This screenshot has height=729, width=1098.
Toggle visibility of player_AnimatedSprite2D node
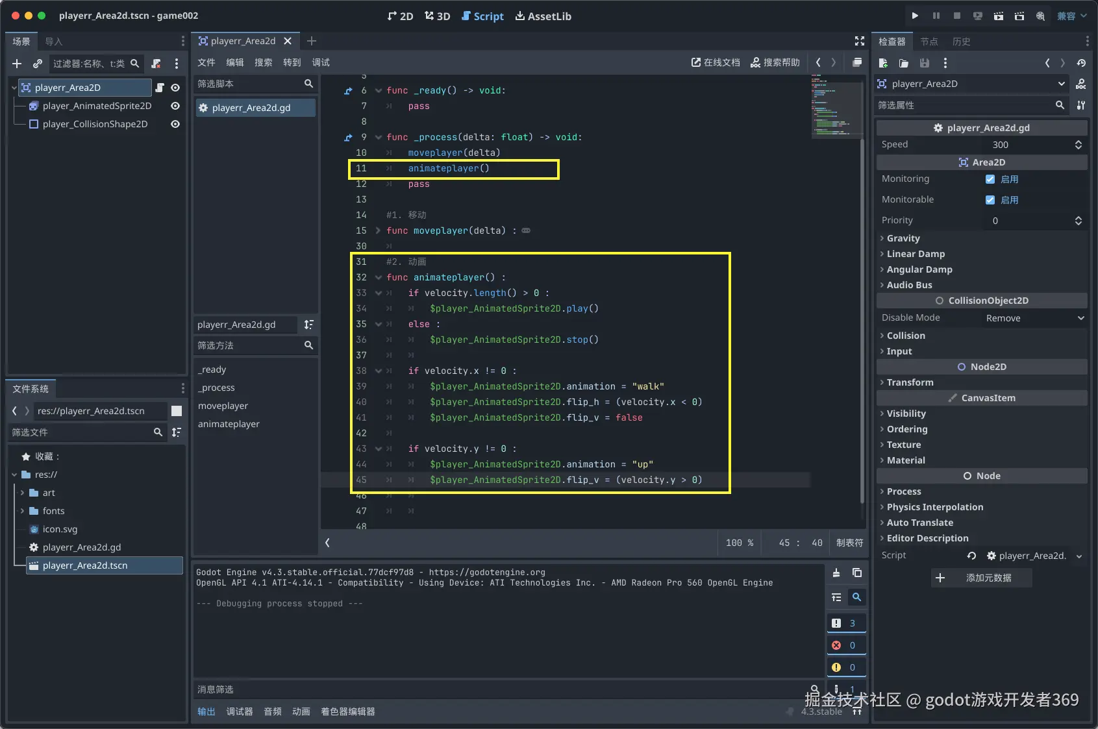click(175, 106)
